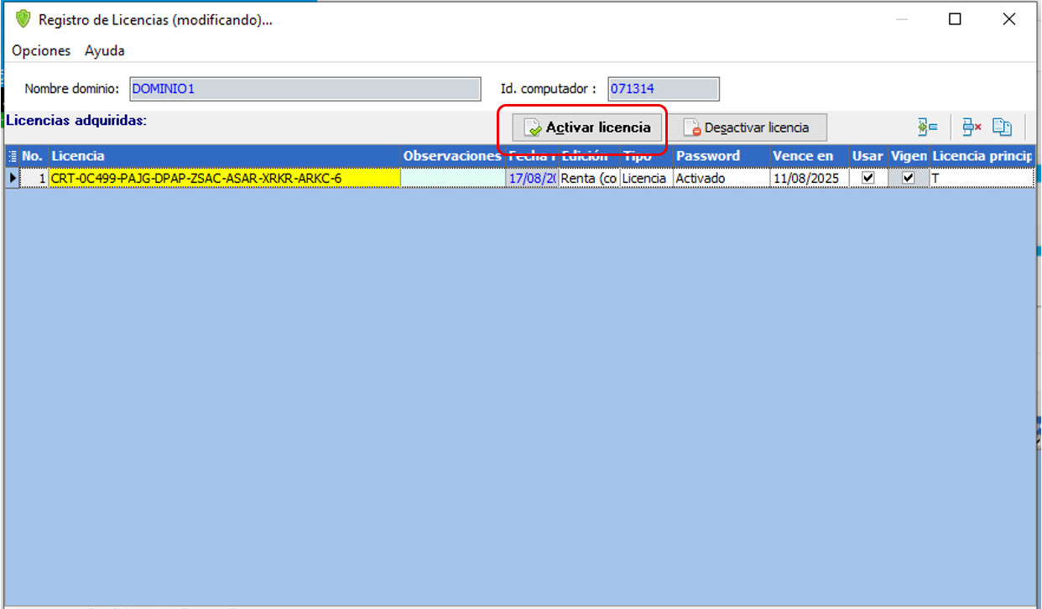The image size is (1042, 609).
Task: Click the delete row icon with red X
Action: coord(972,128)
